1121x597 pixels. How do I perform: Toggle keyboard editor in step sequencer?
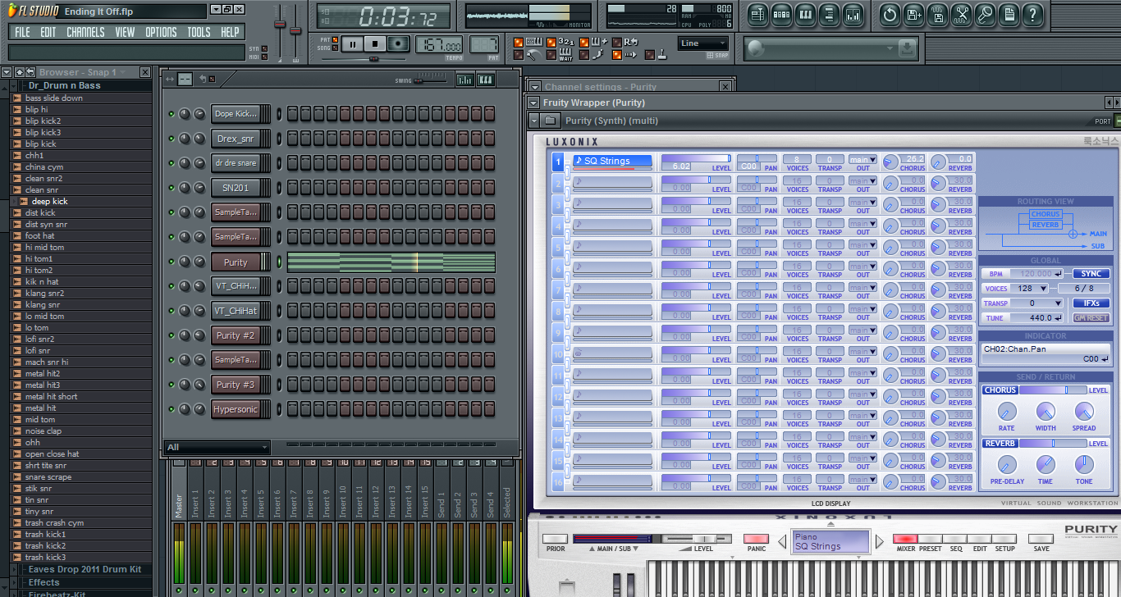[486, 80]
